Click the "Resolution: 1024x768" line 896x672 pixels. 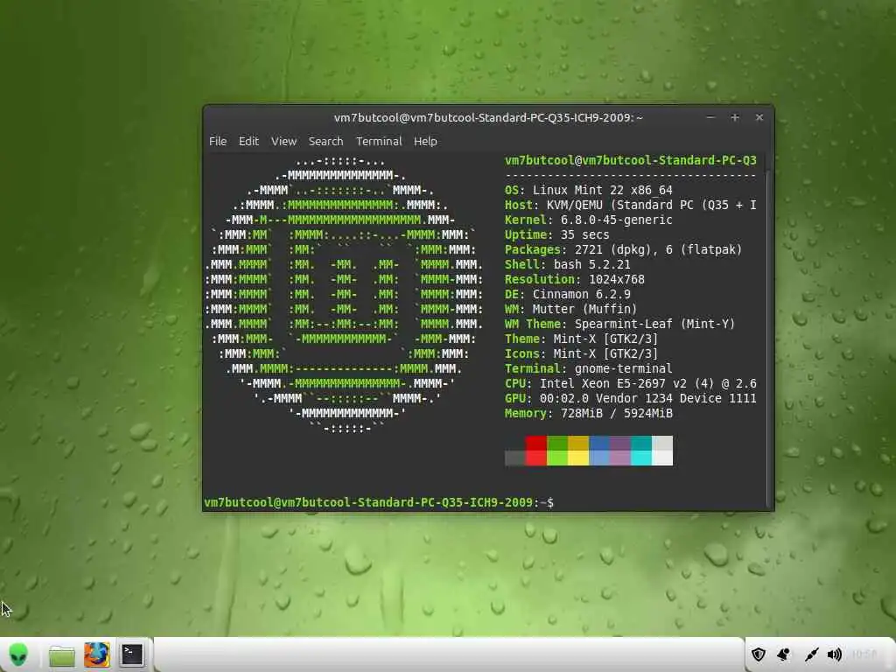[575, 279]
